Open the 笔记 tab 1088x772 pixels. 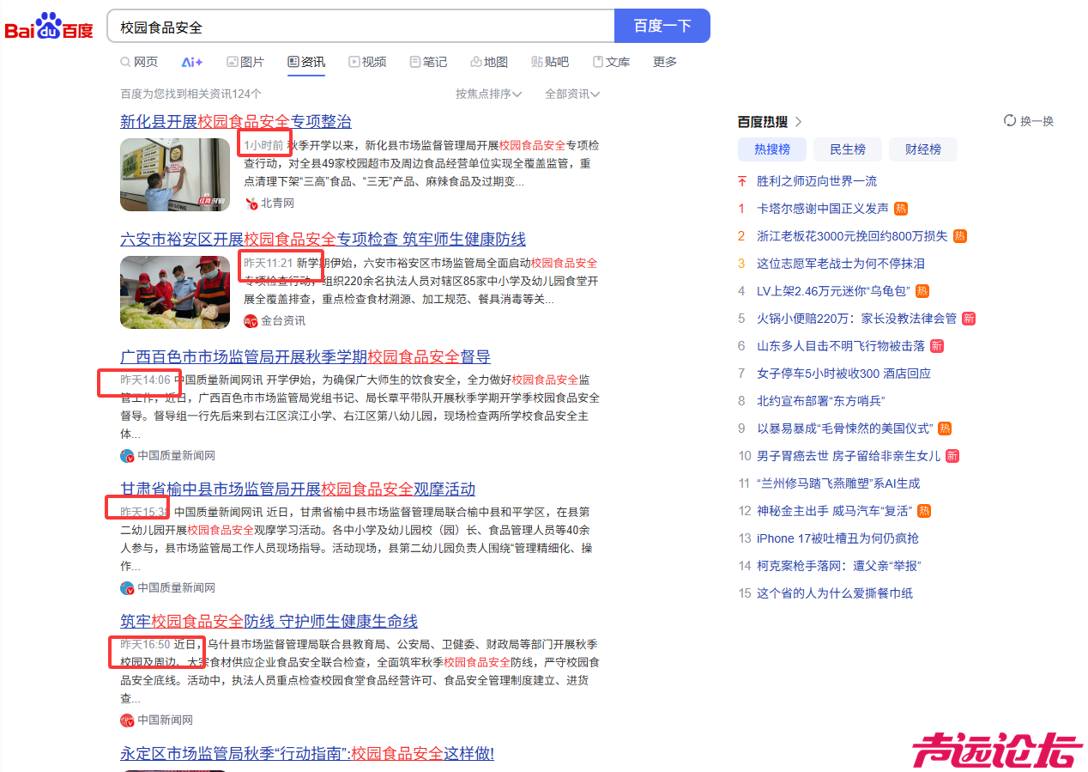428,62
